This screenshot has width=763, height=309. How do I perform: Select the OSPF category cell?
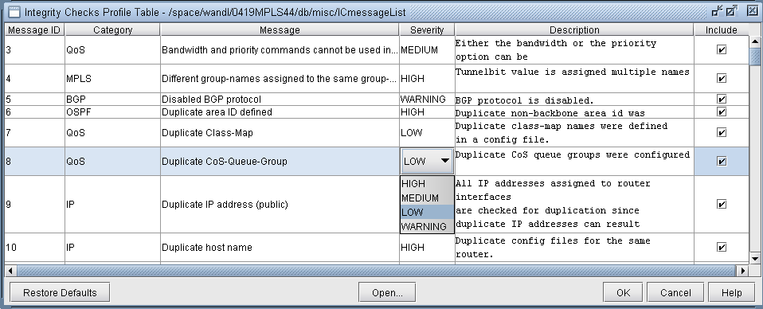(112, 112)
